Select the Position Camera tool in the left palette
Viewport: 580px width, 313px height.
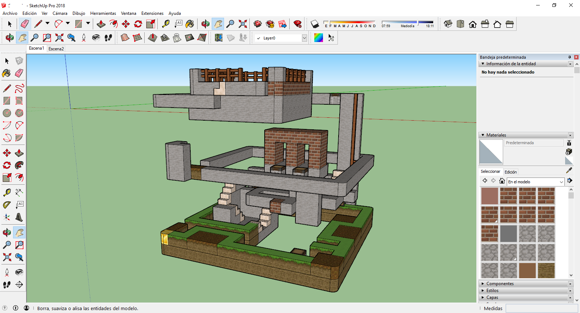point(7,272)
